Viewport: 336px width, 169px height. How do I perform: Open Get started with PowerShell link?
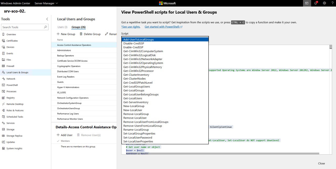click(164, 27)
